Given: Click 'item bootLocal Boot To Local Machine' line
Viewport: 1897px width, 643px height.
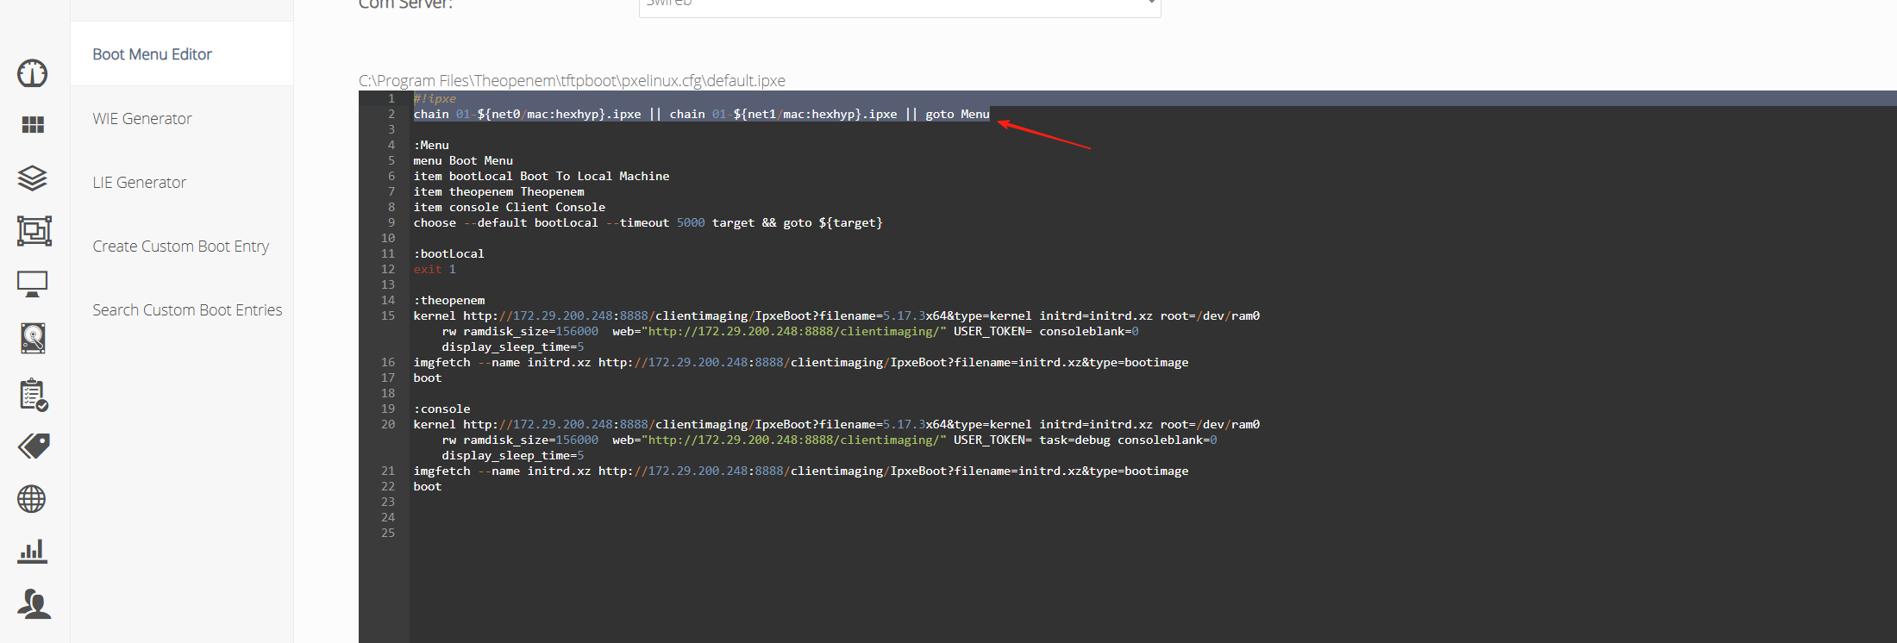Looking at the screenshot, I should [x=542, y=176].
